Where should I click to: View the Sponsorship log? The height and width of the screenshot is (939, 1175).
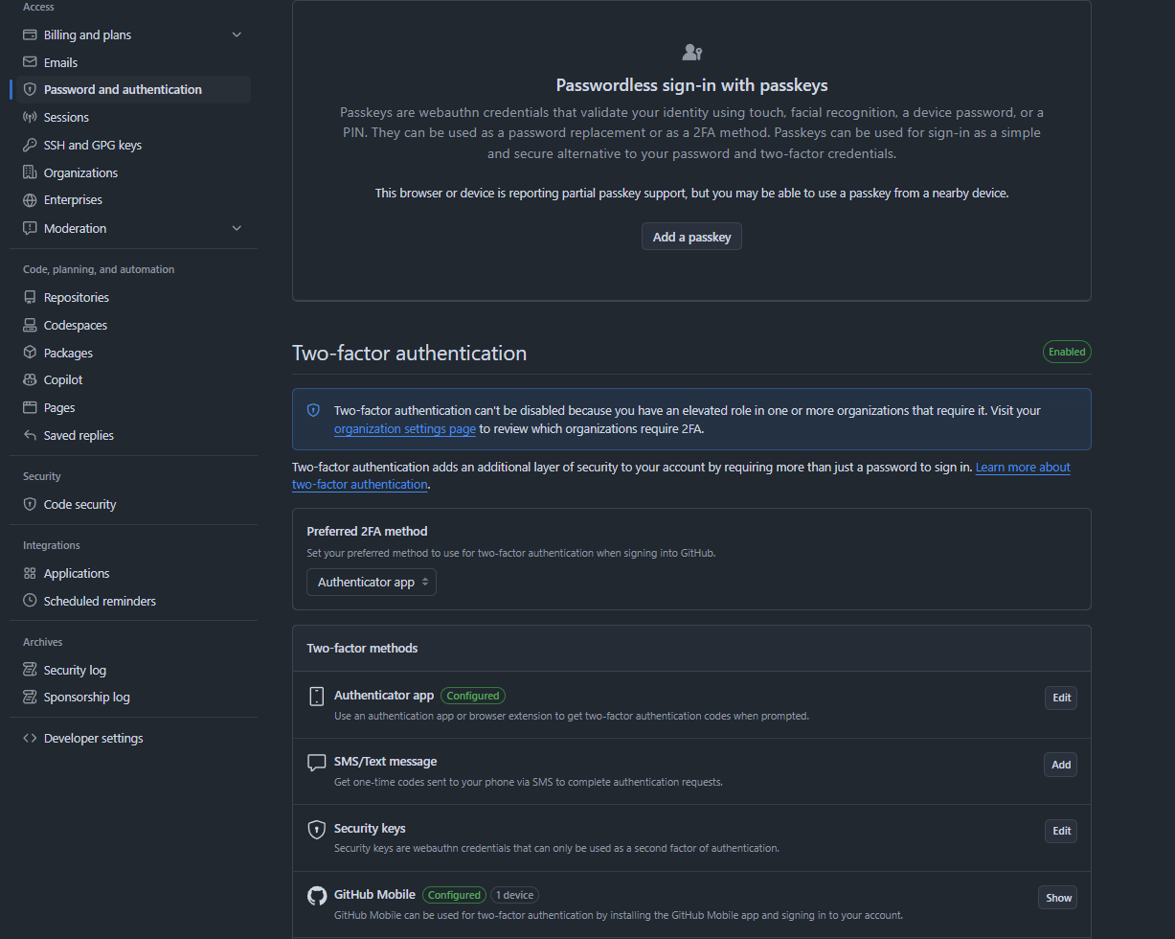pos(133,698)
